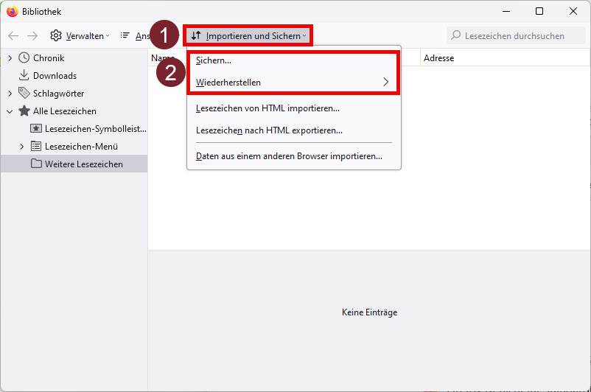The height and width of the screenshot is (392, 591).
Task: Collapse the Alle Lesezeichen tree node
Action: pyautogui.click(x=10, y=111)
